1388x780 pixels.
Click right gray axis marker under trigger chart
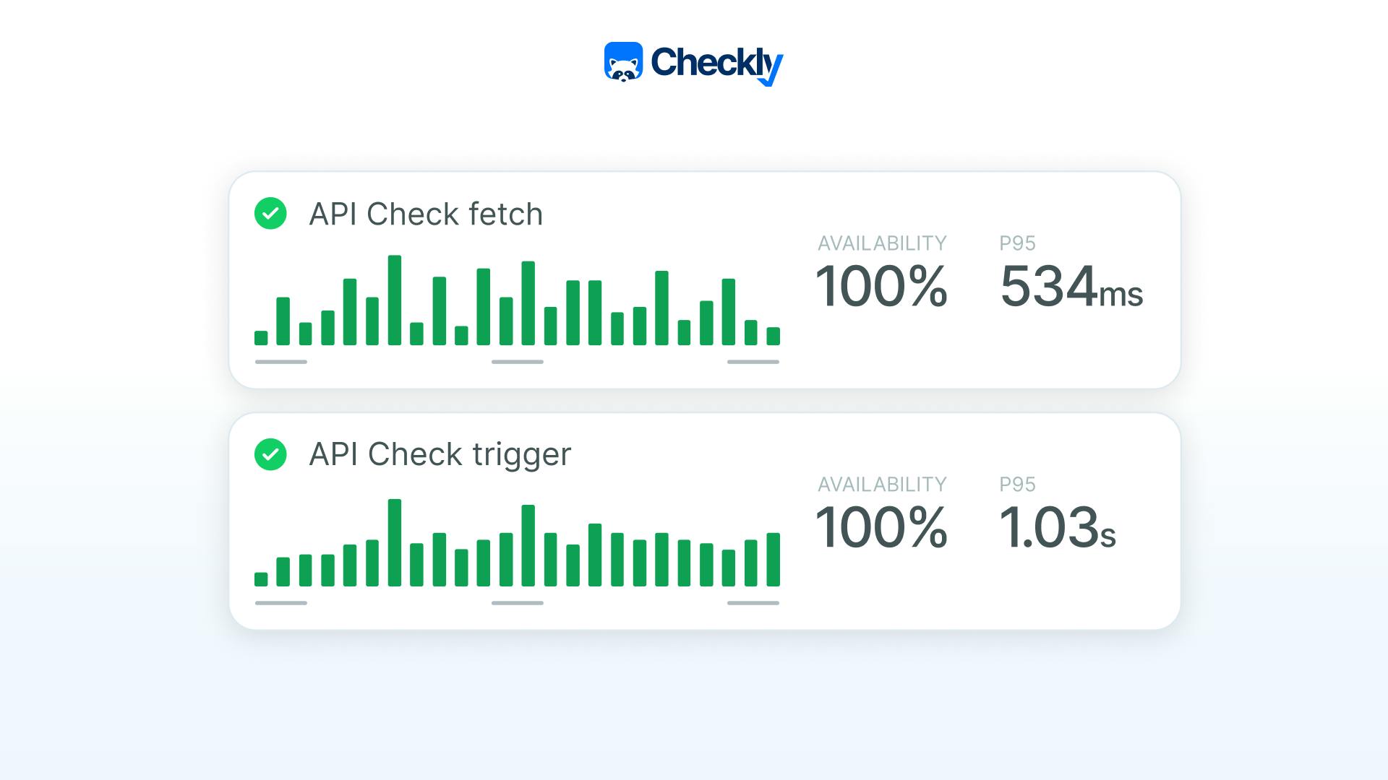[x=753, y=603]
